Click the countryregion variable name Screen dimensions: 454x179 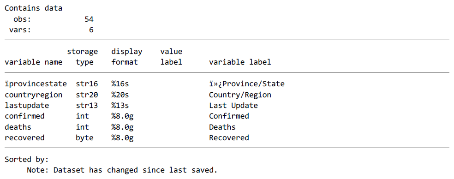33,95
